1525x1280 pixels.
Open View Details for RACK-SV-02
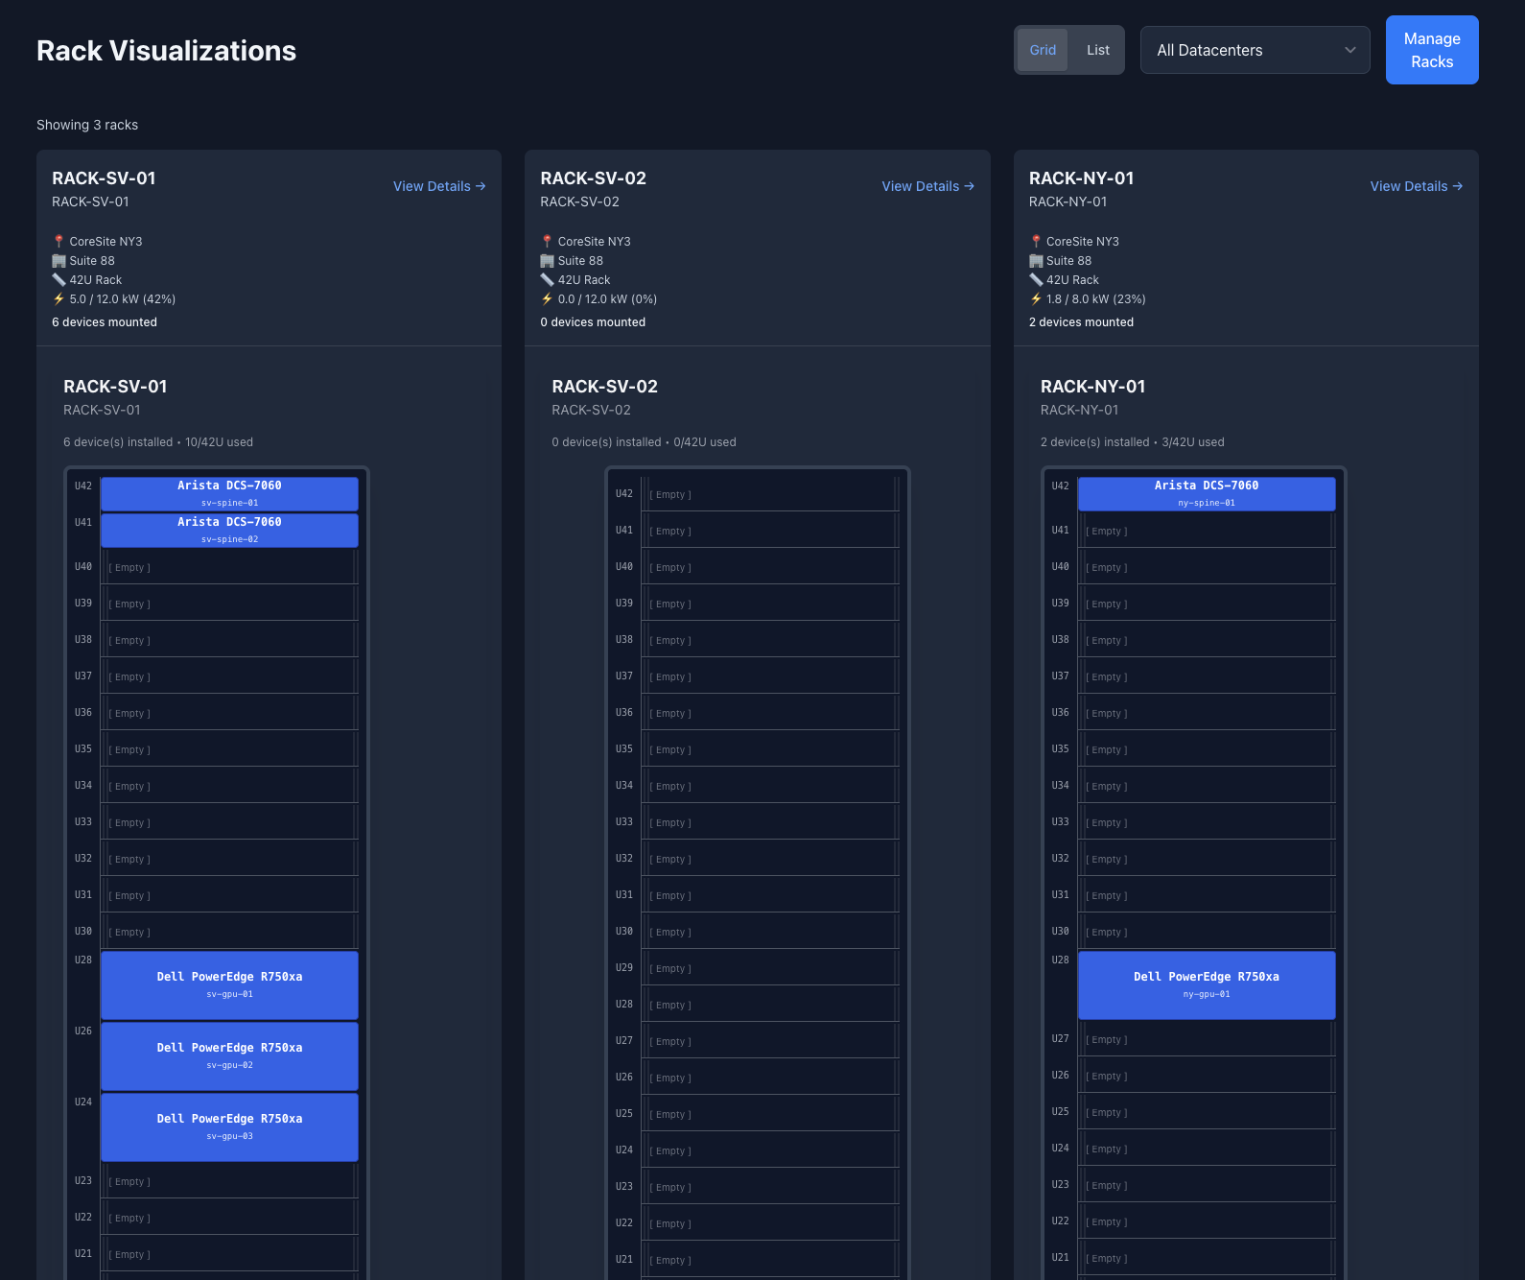(x=927, y=186)
